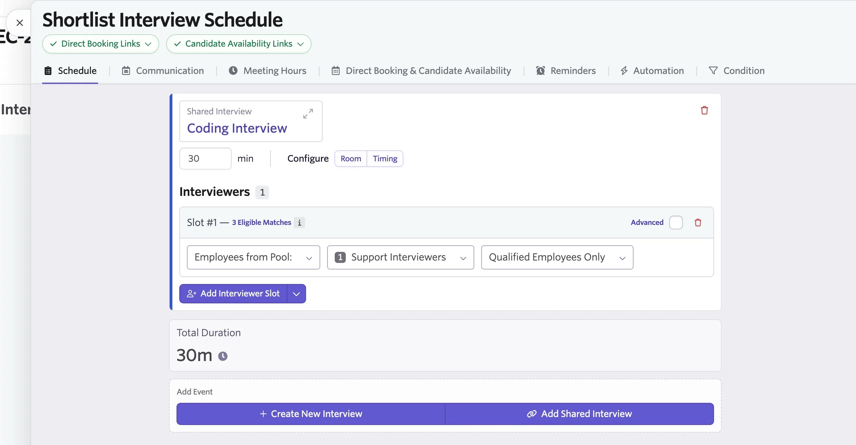Click the Add Shared Interview button
856x445 pixels.
(580, 414)
